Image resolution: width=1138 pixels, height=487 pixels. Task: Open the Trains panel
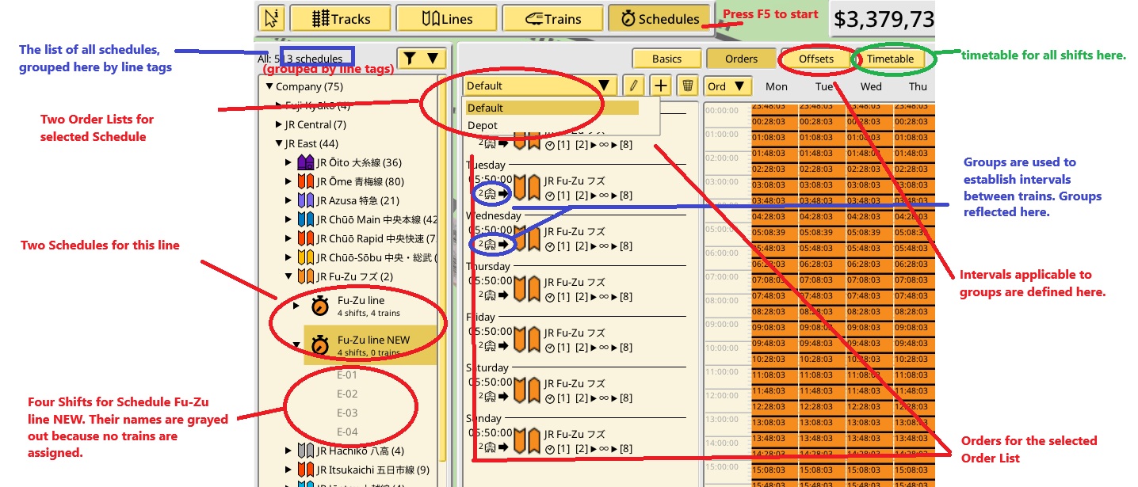pos(552,18)
